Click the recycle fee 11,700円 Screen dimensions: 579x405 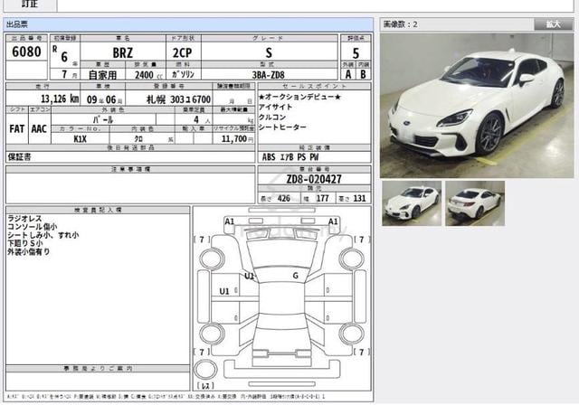[237, 138]
